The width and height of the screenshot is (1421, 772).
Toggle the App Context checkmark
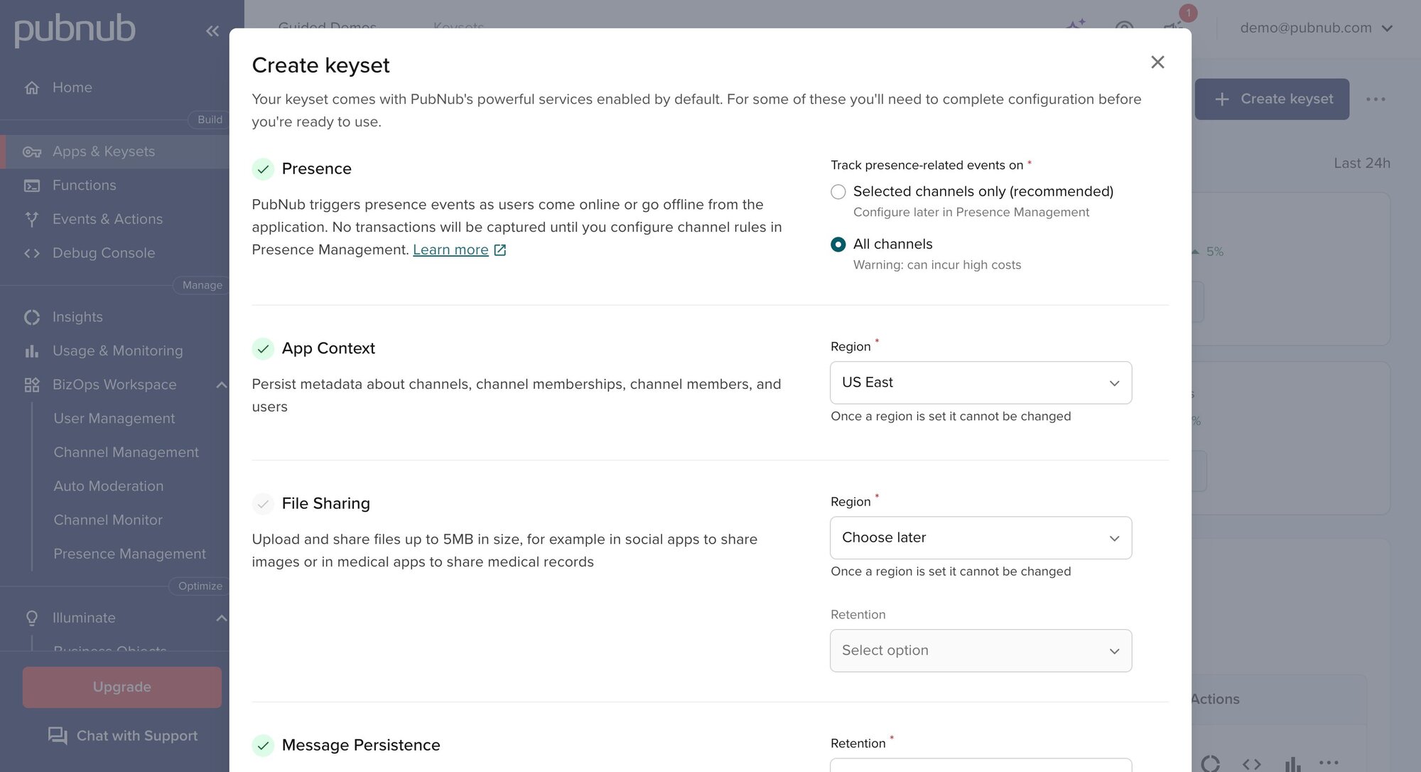263,349
